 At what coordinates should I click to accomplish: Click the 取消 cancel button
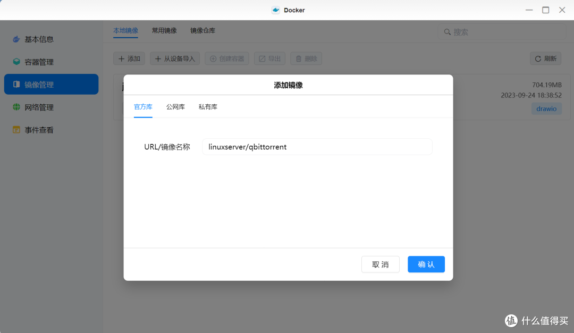coord(381,264)
